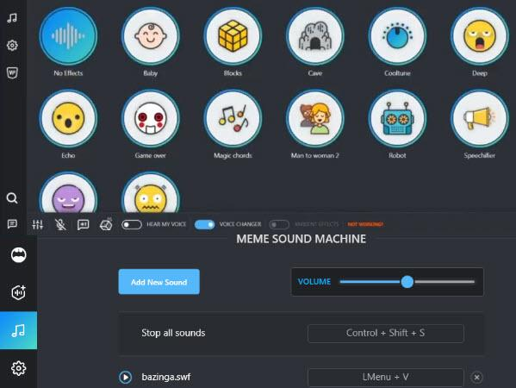Apply the Magic chords voice effect
The width and height of the screenshot is (516, 388).
pyautogui.click(x=233, y=118)
